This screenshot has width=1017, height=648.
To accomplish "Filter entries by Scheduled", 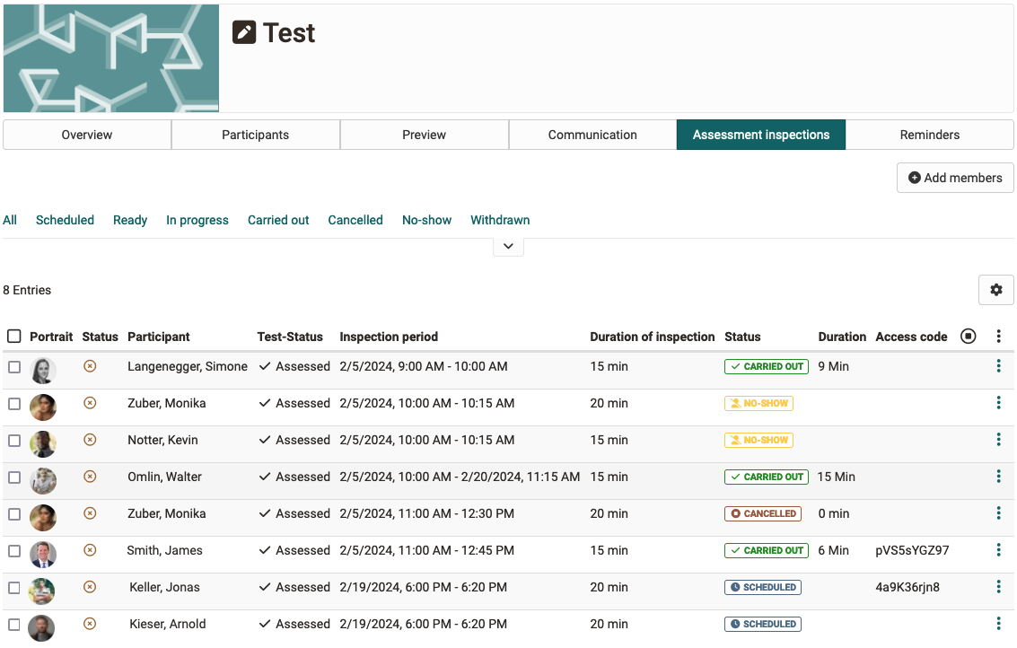I will tap(65, 220).
